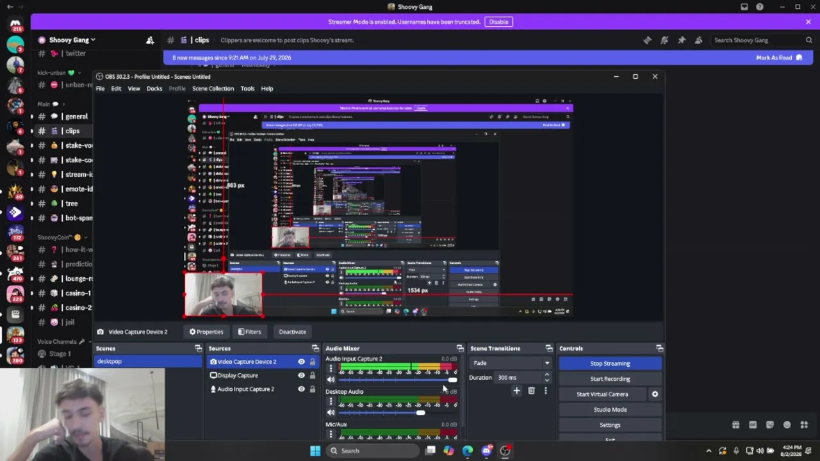Expand the Voice Channels category

[x=61, y=342]
